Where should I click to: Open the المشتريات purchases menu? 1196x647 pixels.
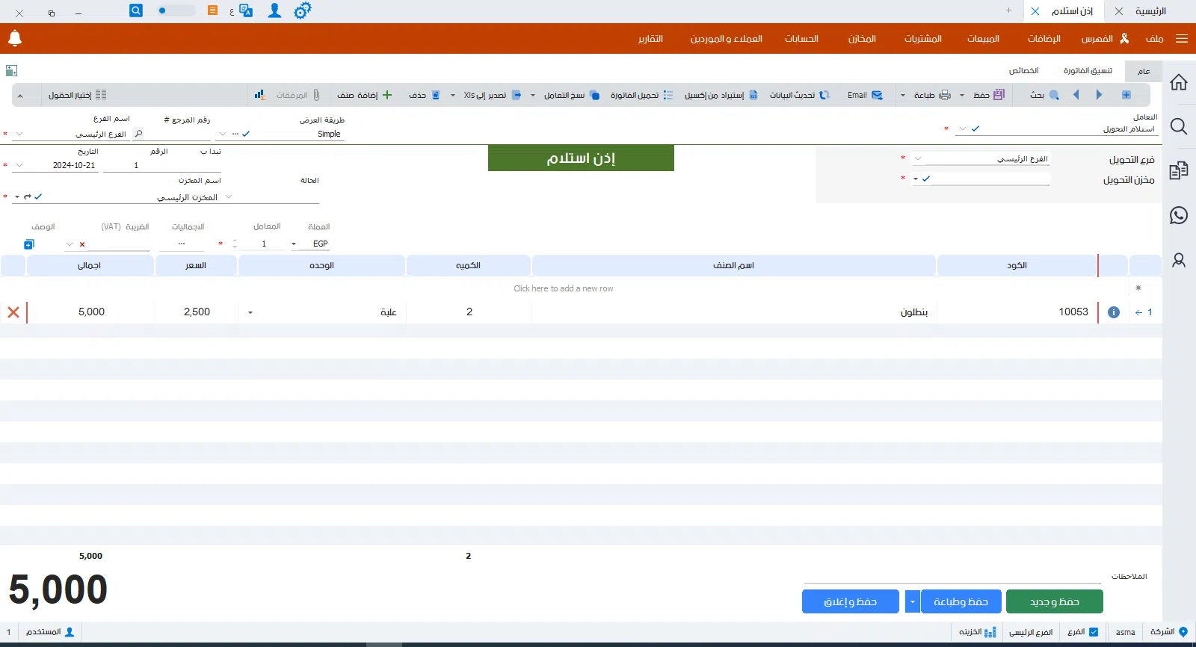click(923, 38)
